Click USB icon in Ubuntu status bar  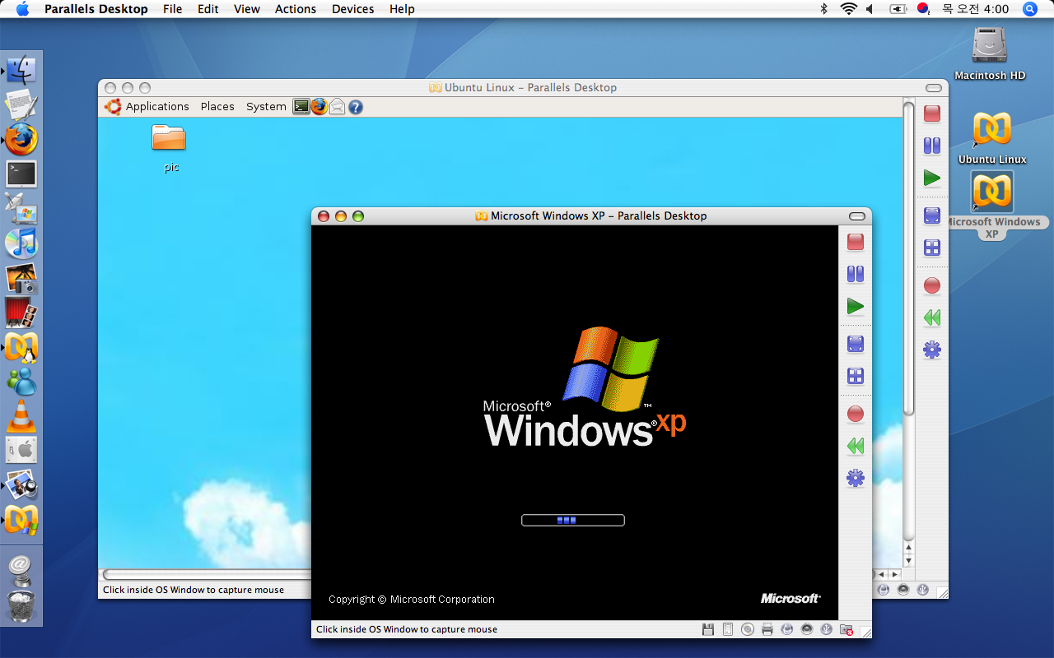pos(923,590)
